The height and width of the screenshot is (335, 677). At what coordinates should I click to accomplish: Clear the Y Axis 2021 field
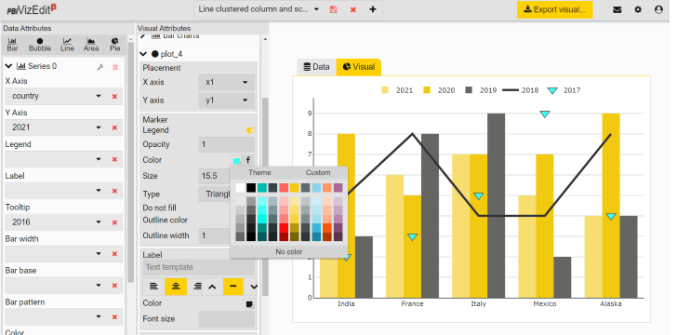[114, 127]
